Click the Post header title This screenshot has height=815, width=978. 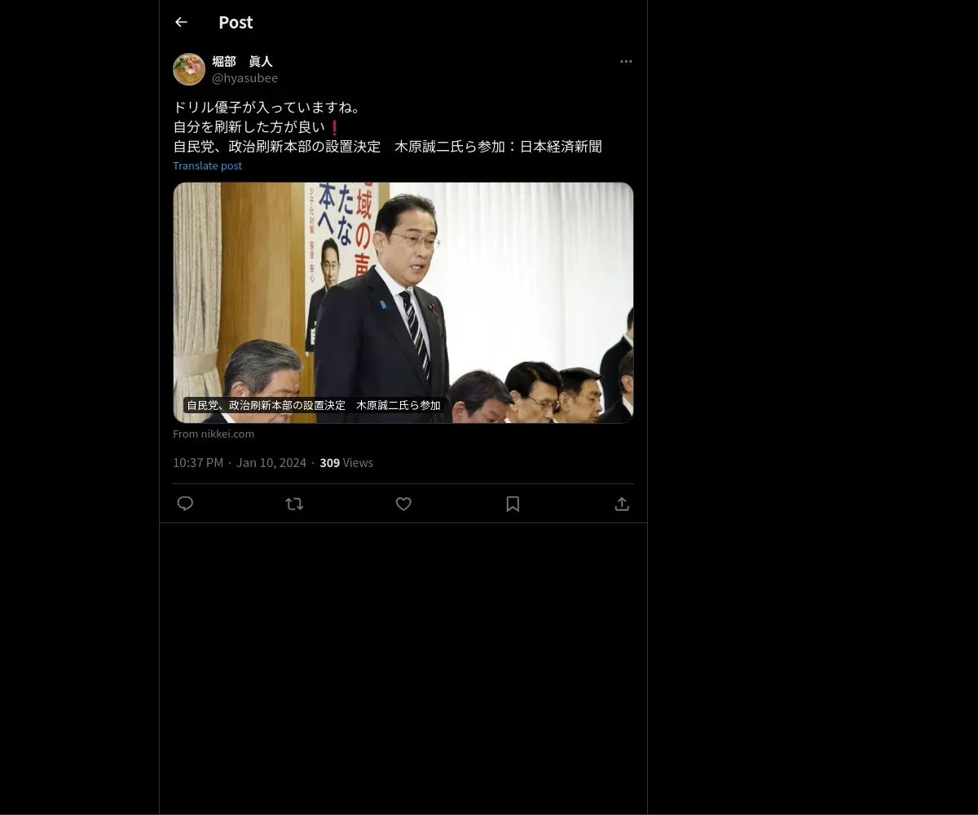pos(236,22)
